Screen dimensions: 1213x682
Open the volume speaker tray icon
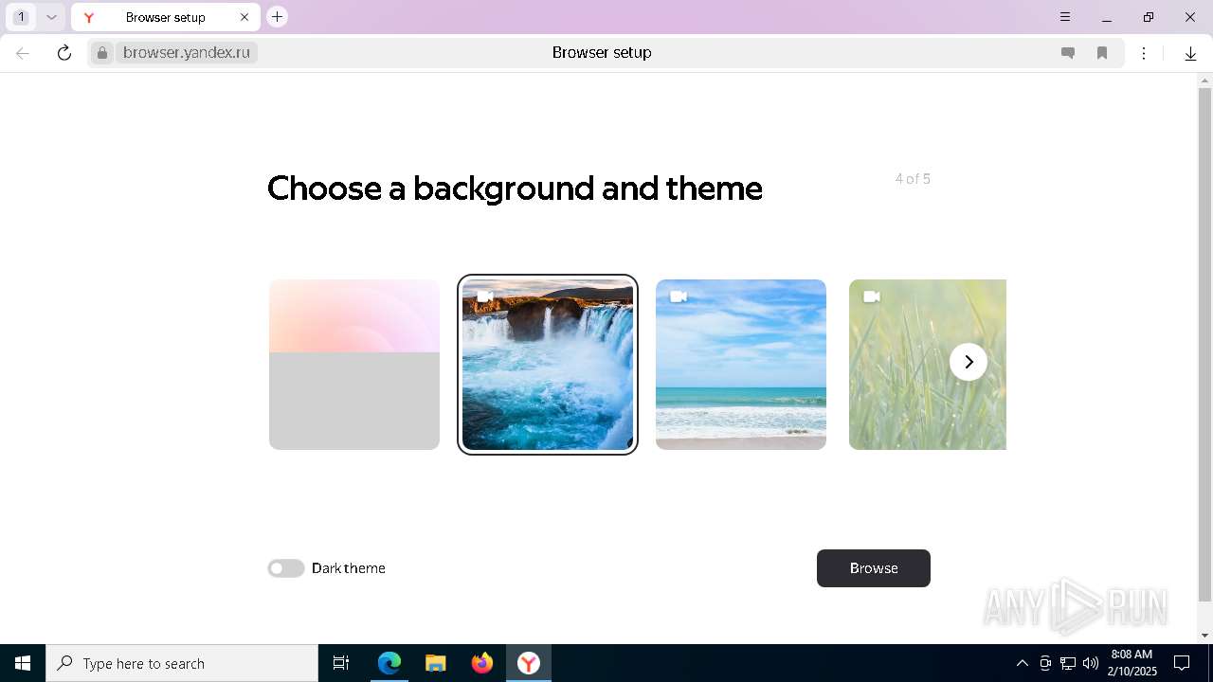(1091, 663)
